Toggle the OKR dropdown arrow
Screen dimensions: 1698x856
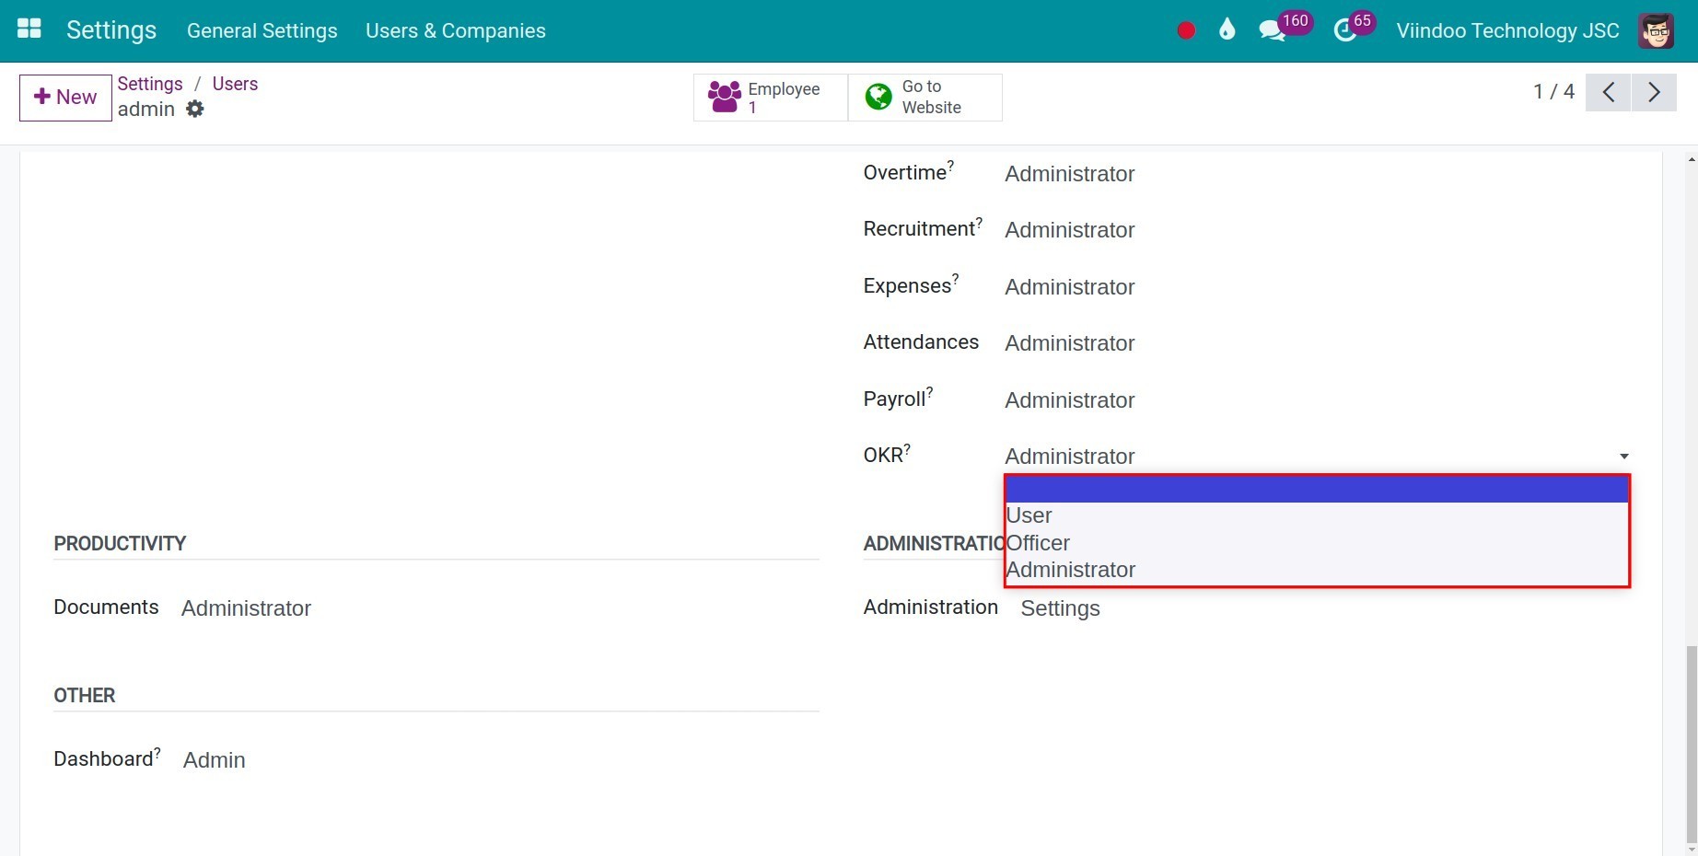click(1624, 457)
